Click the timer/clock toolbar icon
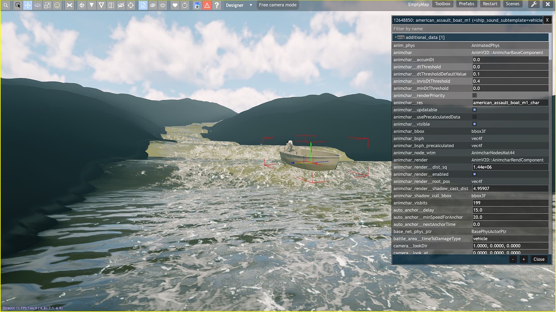This screenshot has height=312, width=556. [185, 5]
